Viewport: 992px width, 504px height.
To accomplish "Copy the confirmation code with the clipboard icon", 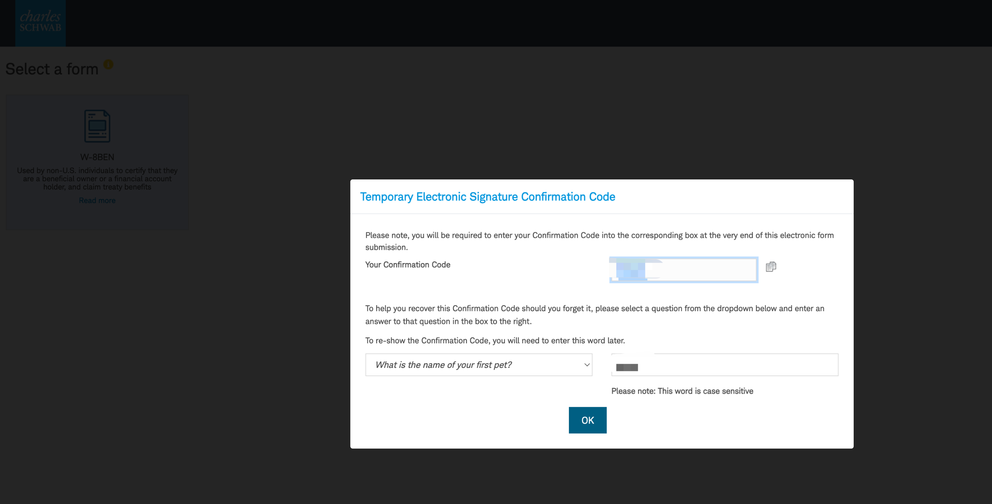I will (771, 266).
